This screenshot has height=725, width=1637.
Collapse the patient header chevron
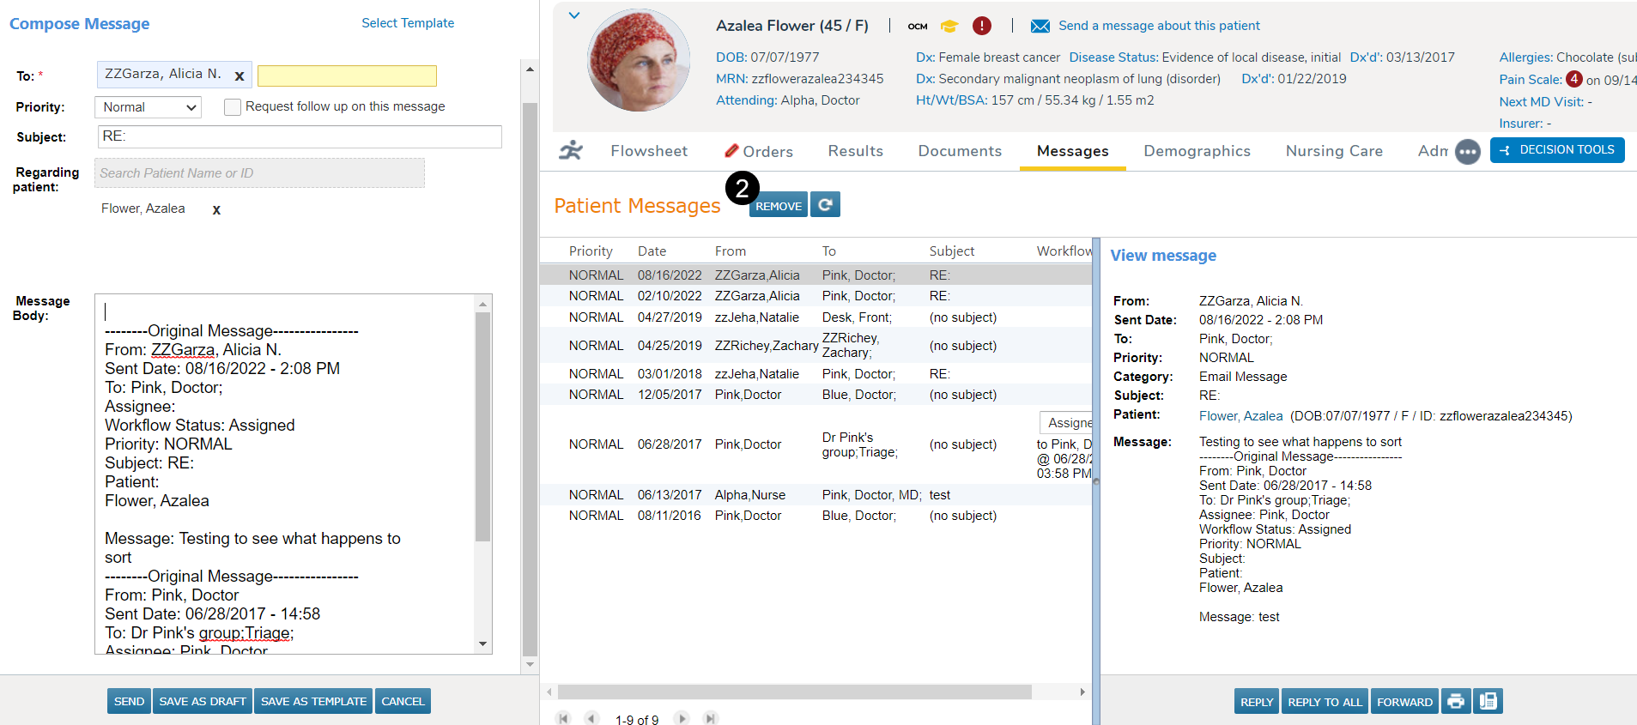(x=574, y=15)
